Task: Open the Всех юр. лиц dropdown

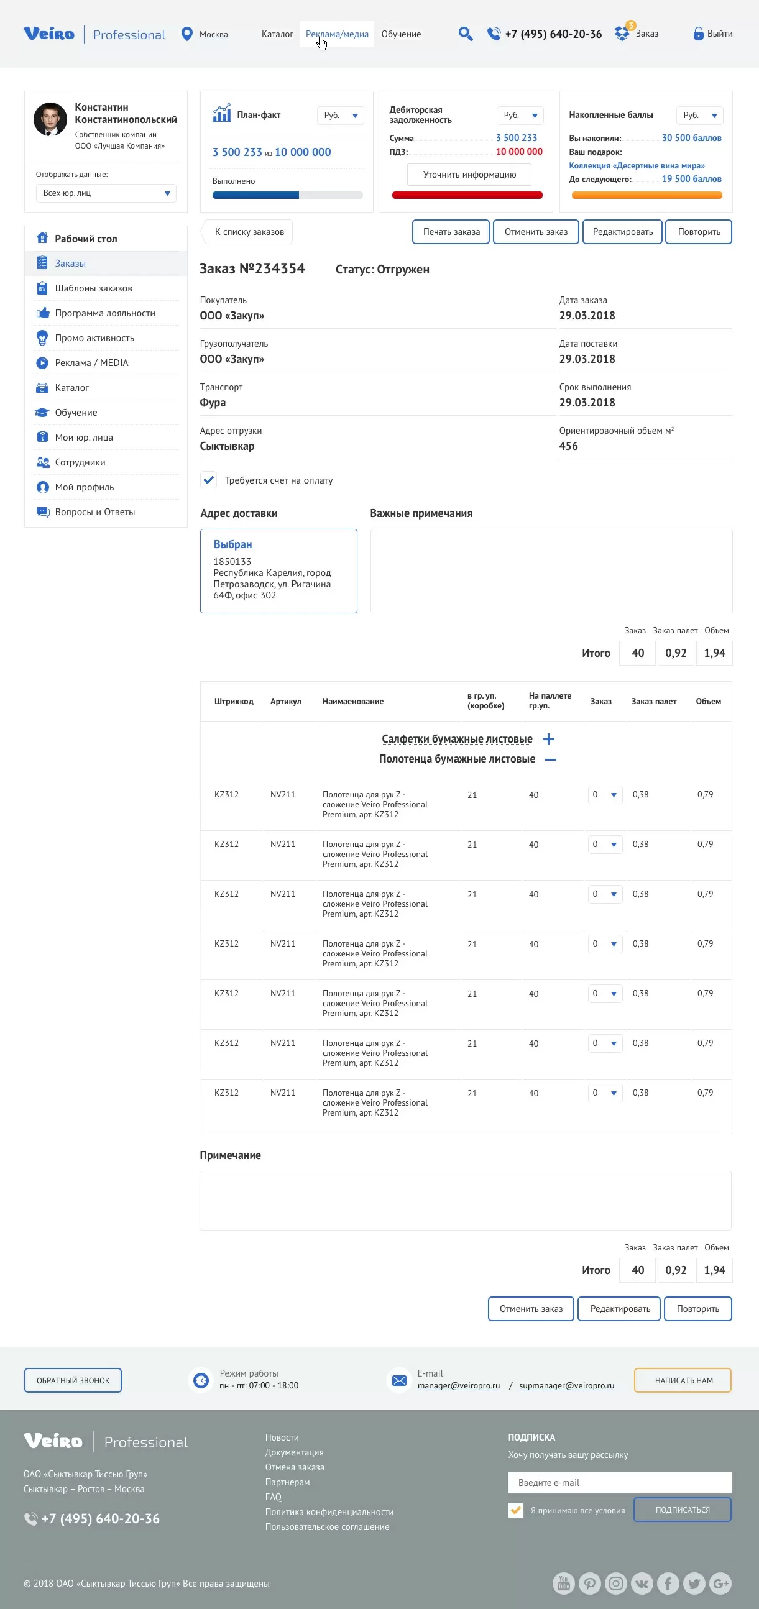Action: 106,193
